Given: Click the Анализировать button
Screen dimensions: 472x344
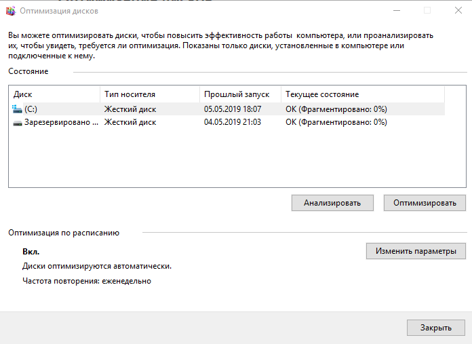Looking at the screenshot, I should 332,203.
